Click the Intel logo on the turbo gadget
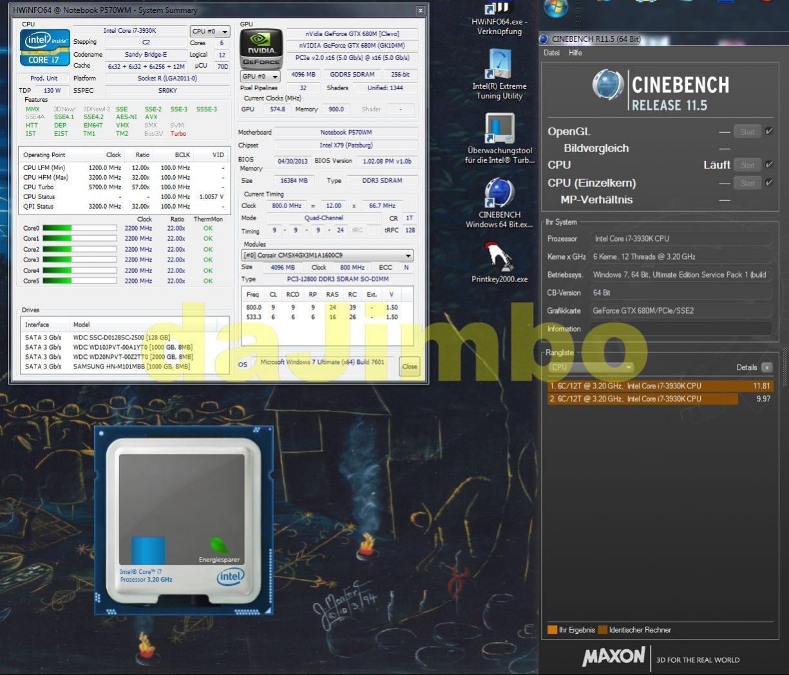The height and width of the screenshot is (675, 789). (x=230, y=577)
